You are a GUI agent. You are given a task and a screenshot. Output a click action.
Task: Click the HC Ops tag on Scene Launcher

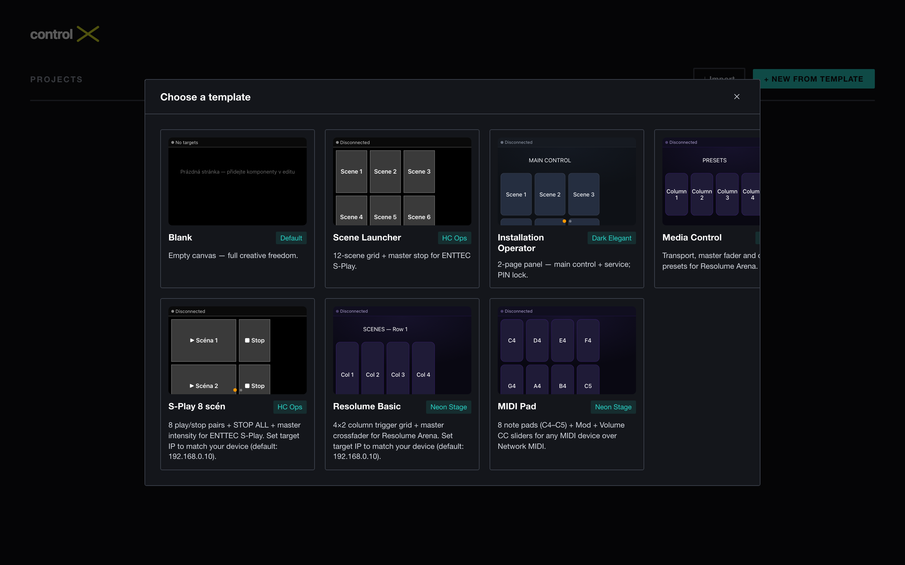click(454, 238)
